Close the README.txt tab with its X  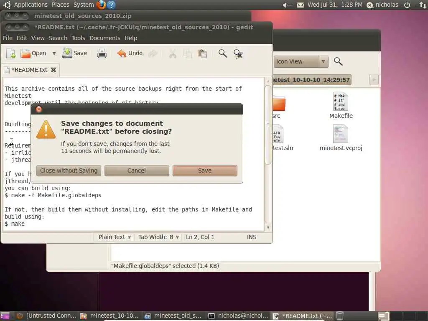53,70
